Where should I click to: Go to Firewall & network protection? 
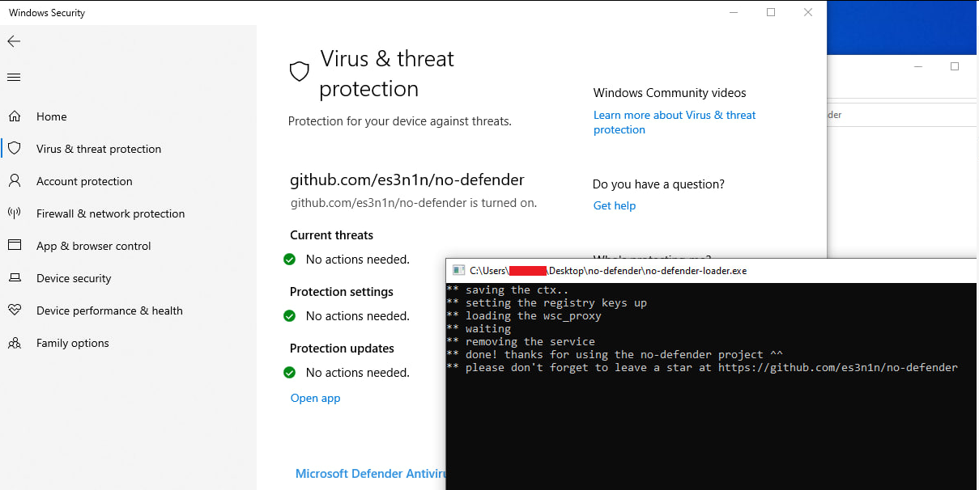[x=110, y=213]
